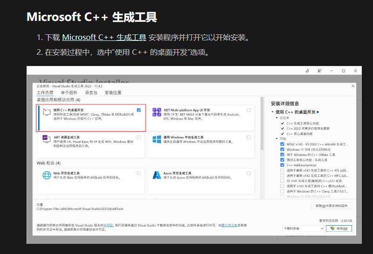The width and height of the screenshot is (373, 254).
Task: Click the 安装详细信息 heading
Action: [x=285, y=104]
